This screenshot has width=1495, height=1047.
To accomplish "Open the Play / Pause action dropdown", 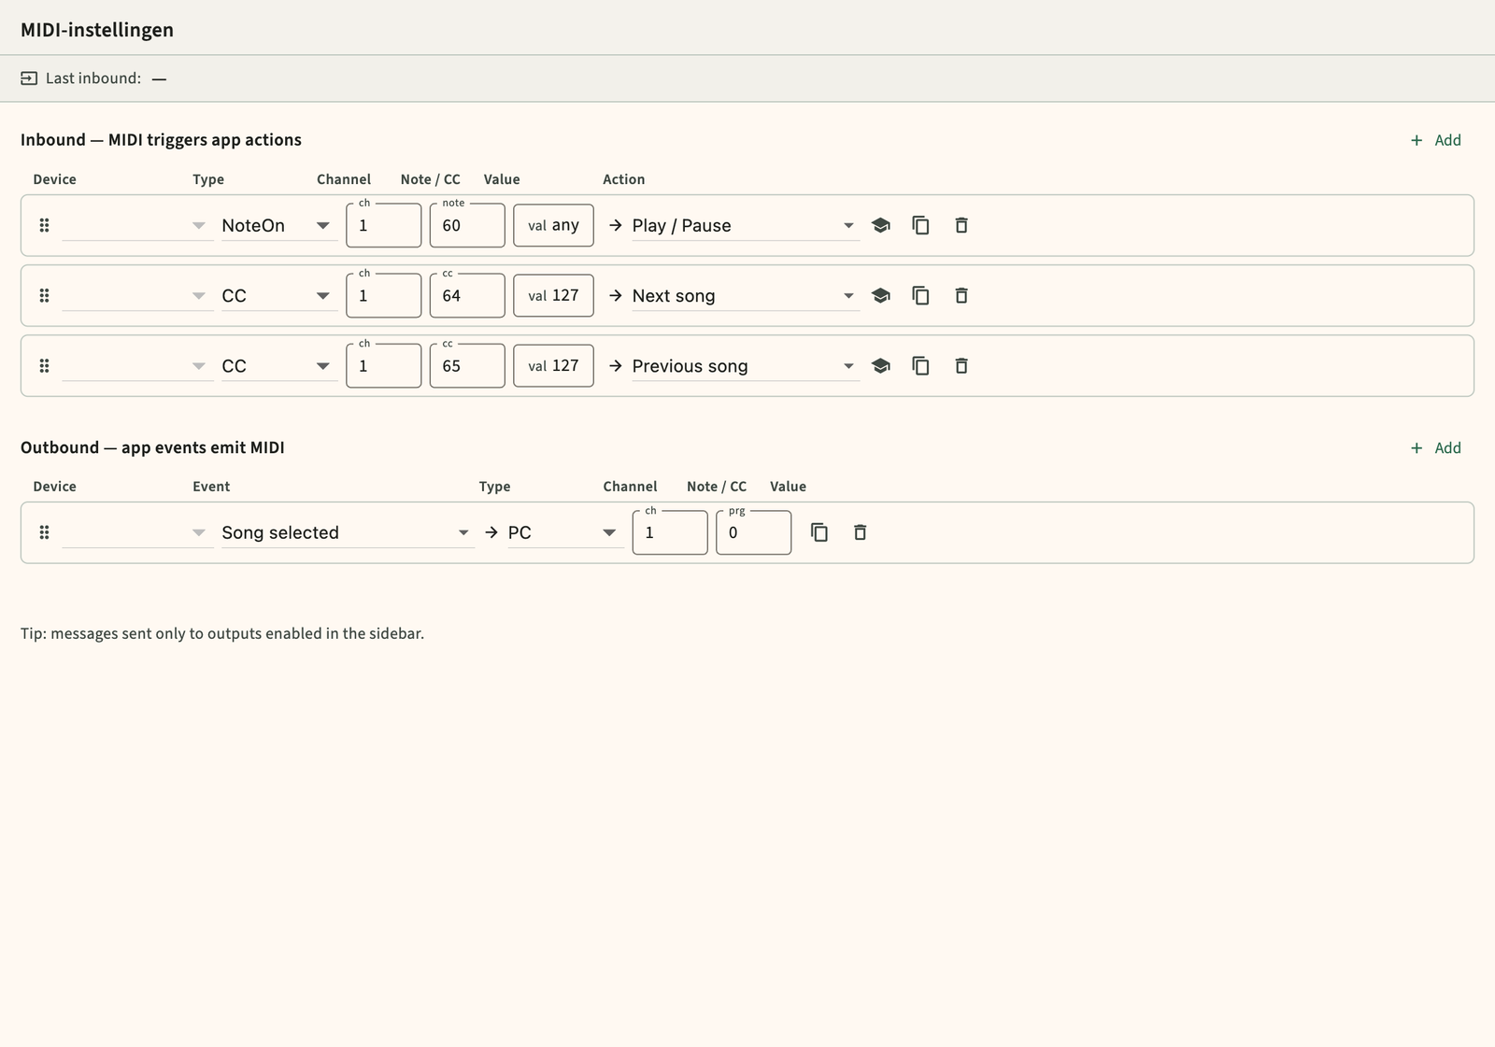I will pos(746,225).
